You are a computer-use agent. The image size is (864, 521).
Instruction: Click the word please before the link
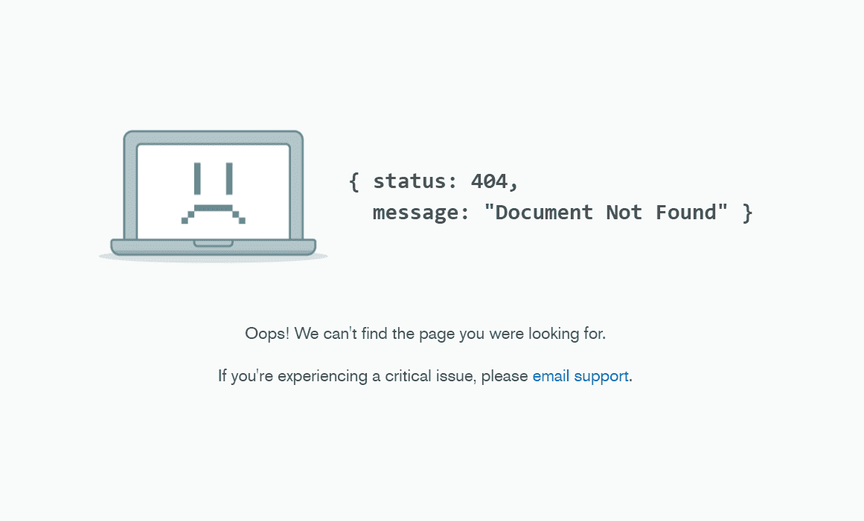click(505, 377)
